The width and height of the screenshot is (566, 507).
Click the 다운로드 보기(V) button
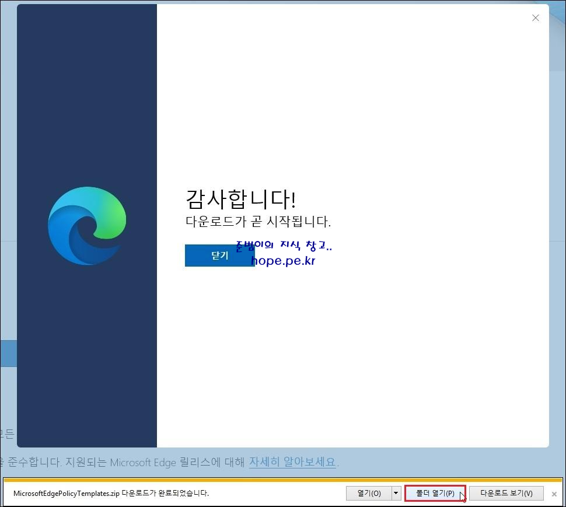[506, 493]
